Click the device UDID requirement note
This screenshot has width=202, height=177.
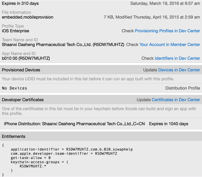tap(88, 79)
